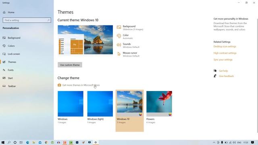The image size is (258, 145).
Task: Click the color wheel on Flowers theme
Action: tap(170, 114)
